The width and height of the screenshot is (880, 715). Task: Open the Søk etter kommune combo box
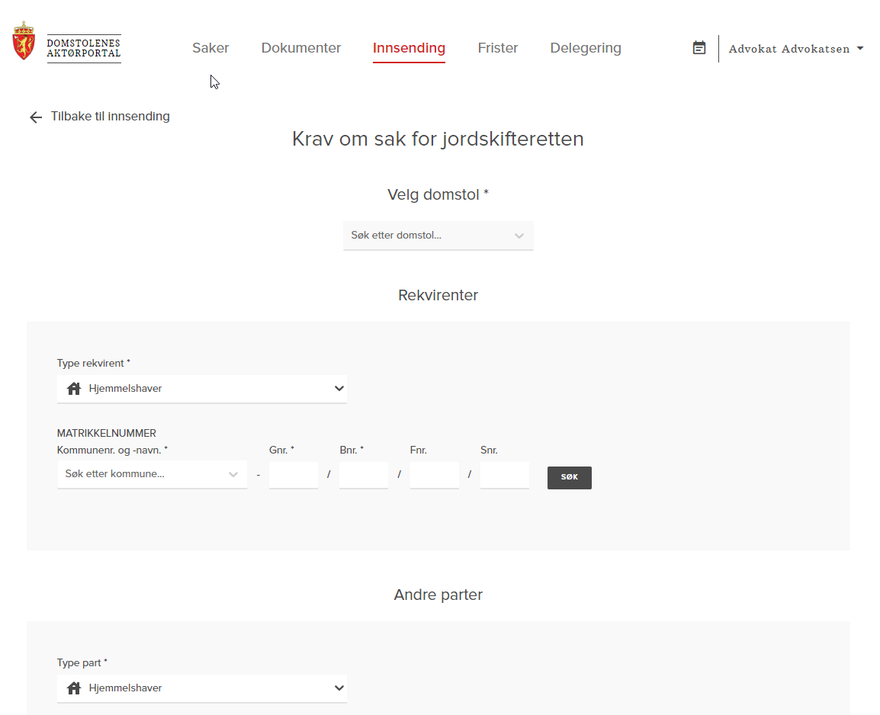pyautogui.click(x=152, y=474)
